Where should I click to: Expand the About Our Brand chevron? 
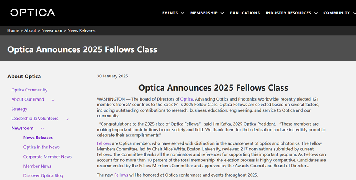click(53, 100)
